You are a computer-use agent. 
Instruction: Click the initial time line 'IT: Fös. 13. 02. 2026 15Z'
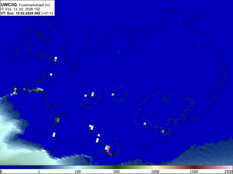coord(20,9)
